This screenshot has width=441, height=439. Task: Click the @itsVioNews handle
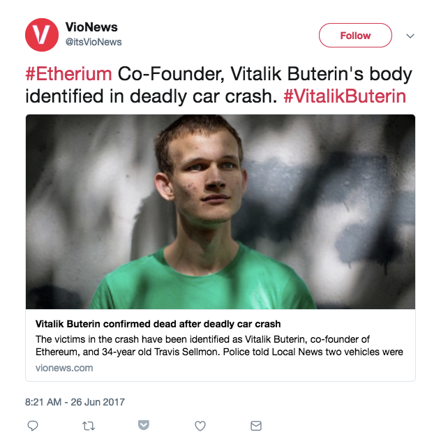tap(94, 42)
